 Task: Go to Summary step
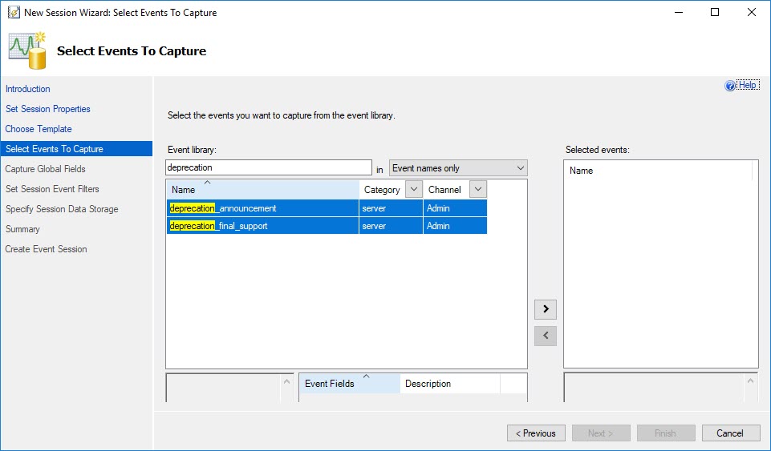point(22,229)
